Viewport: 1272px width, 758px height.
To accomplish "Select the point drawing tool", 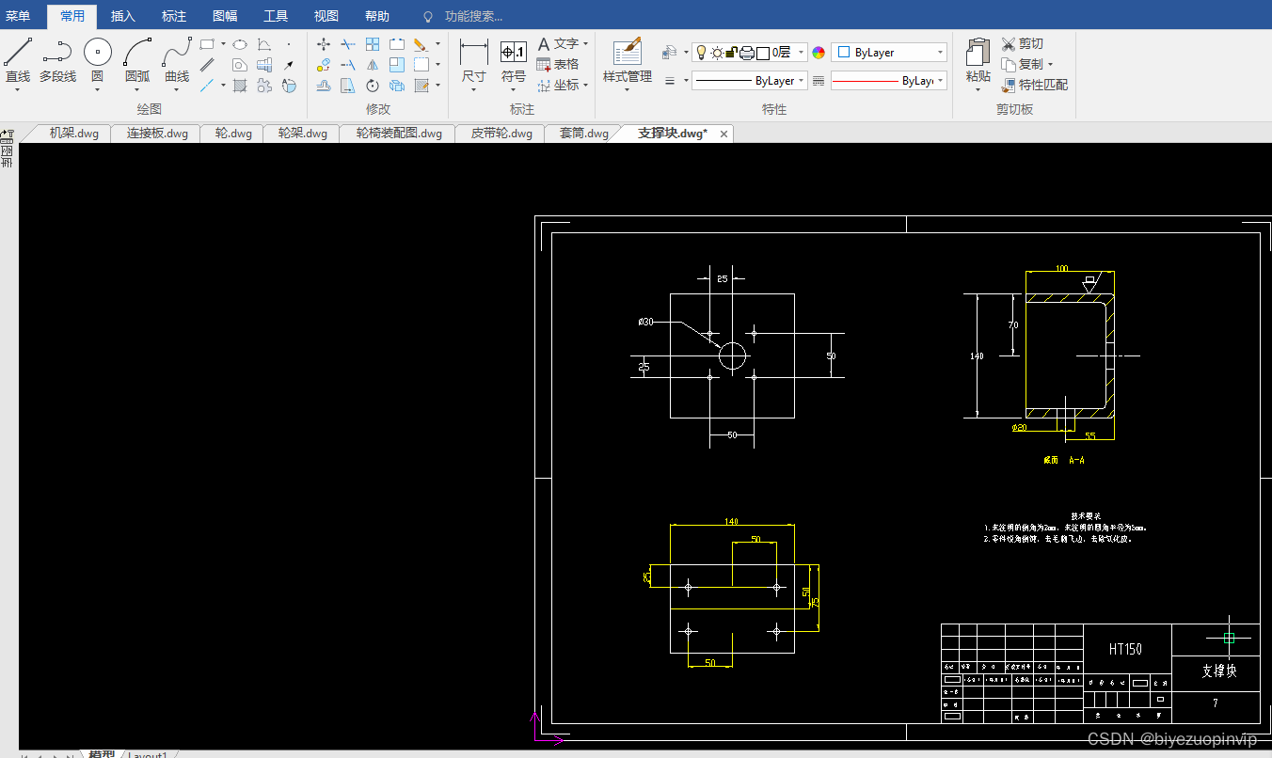I will click(289, 44).
